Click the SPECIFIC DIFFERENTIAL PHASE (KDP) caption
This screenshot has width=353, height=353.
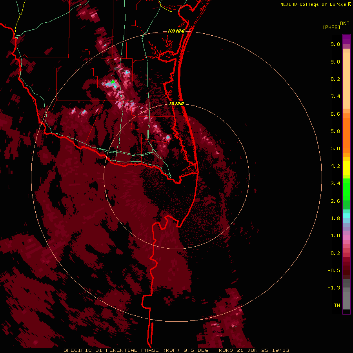[122, 350]
